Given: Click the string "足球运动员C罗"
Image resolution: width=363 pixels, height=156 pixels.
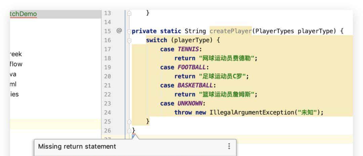Looking at the screenshot, I should tap(223, 76).
